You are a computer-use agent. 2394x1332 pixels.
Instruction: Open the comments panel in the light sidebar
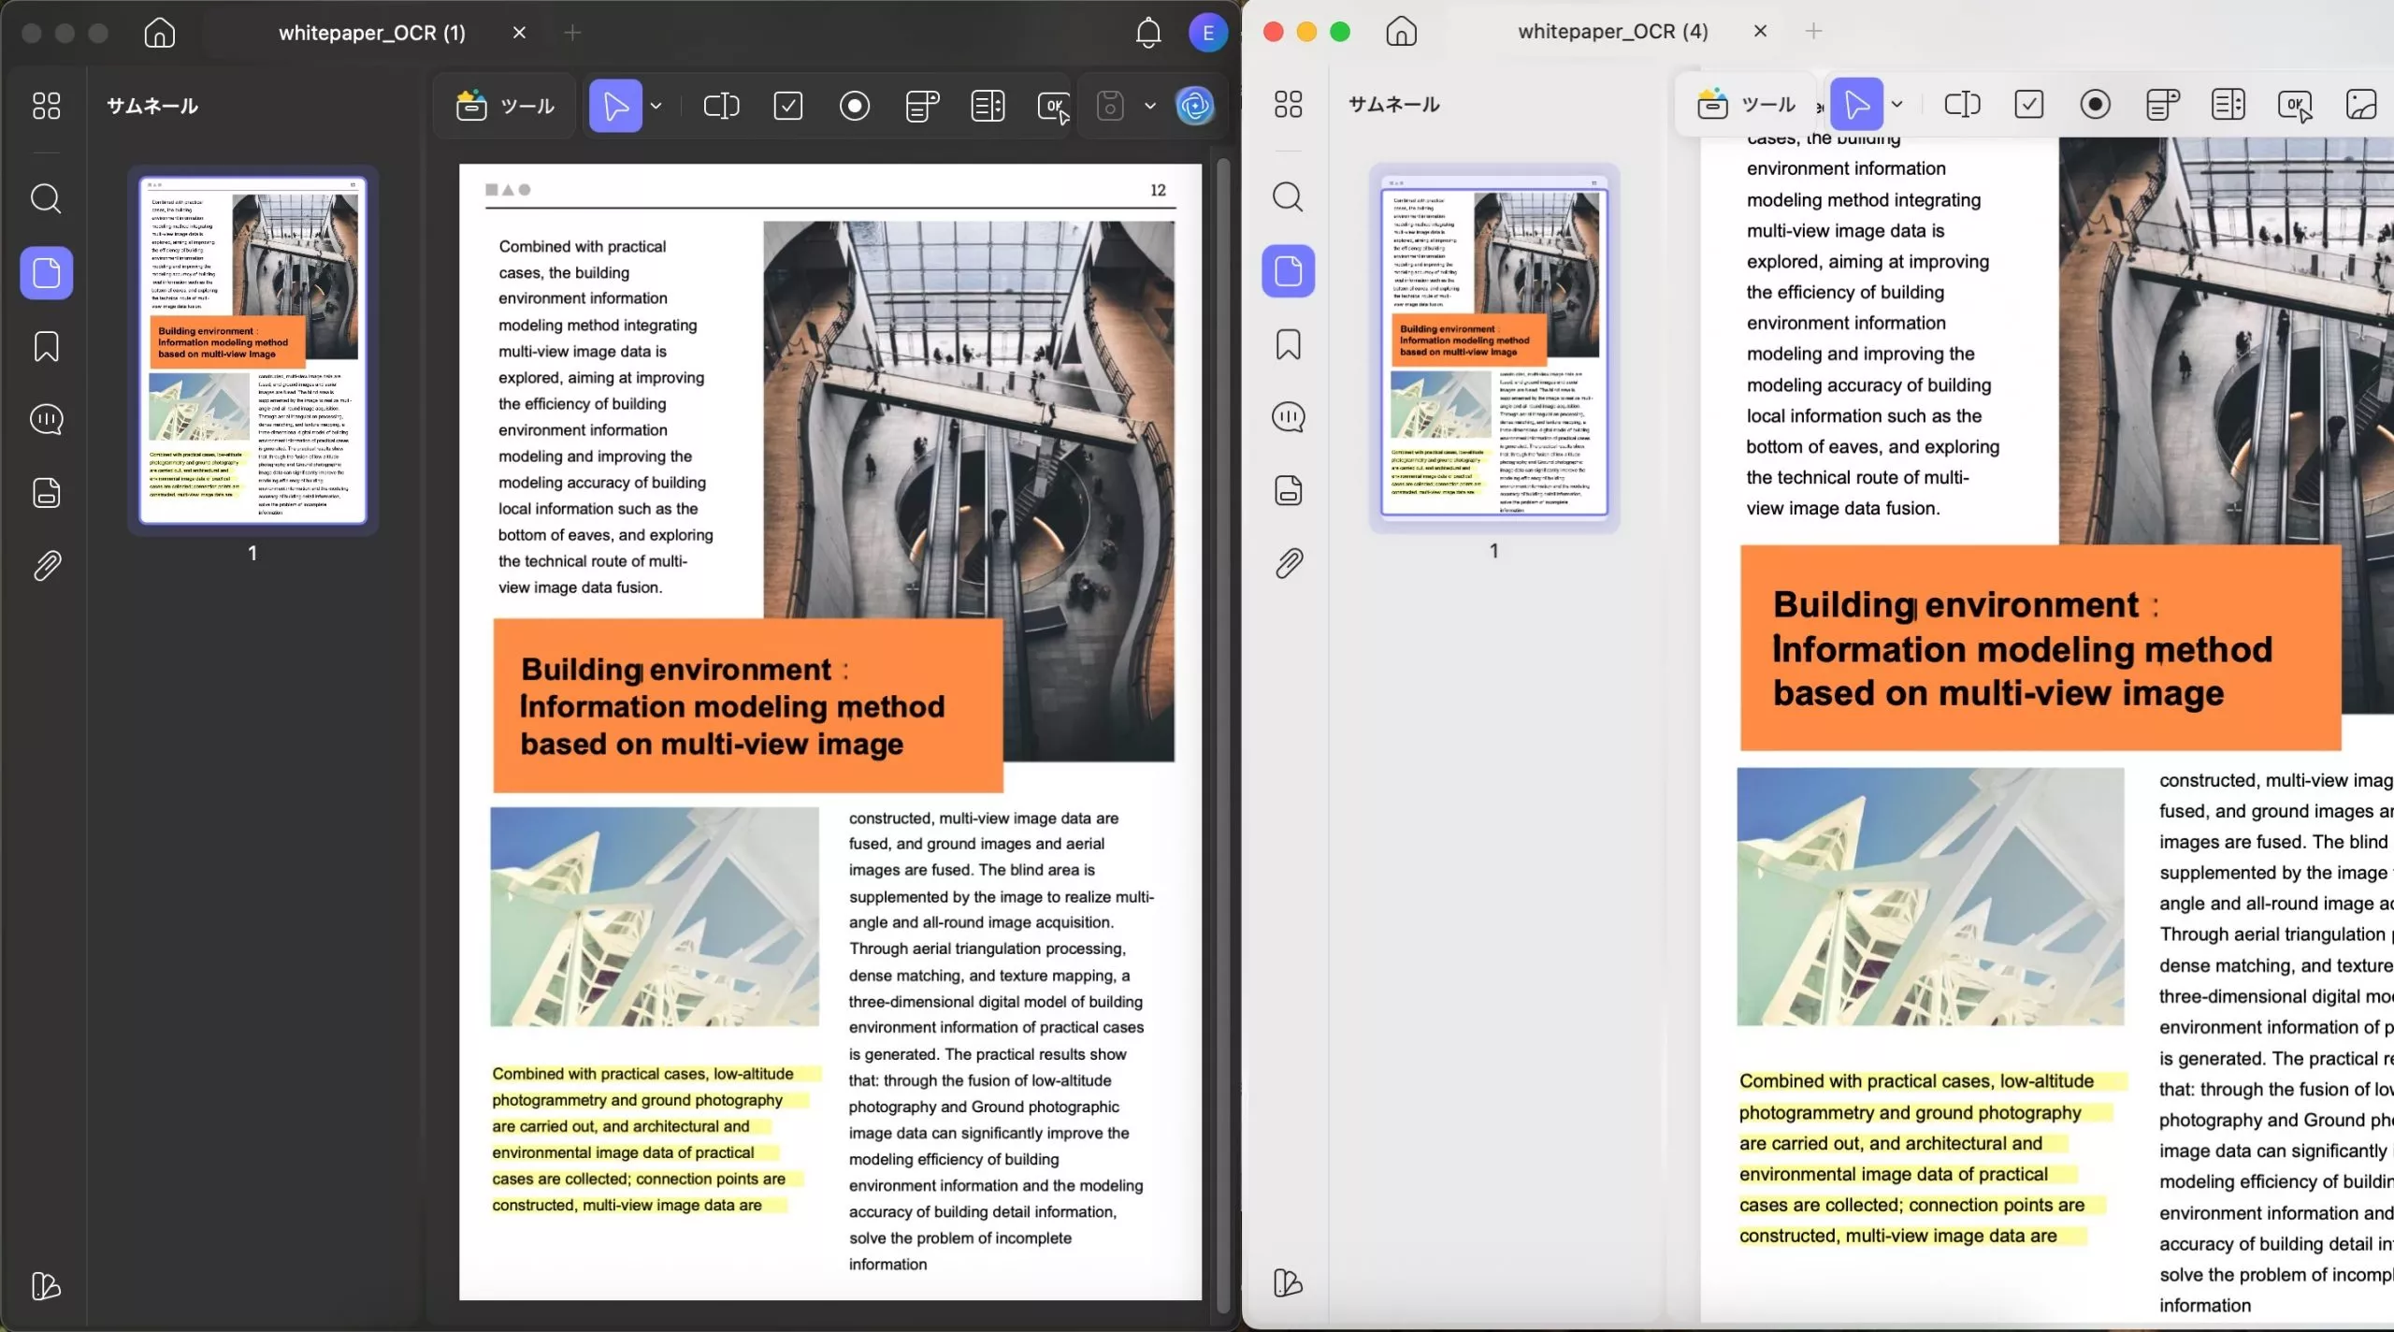pos(1288,417)
